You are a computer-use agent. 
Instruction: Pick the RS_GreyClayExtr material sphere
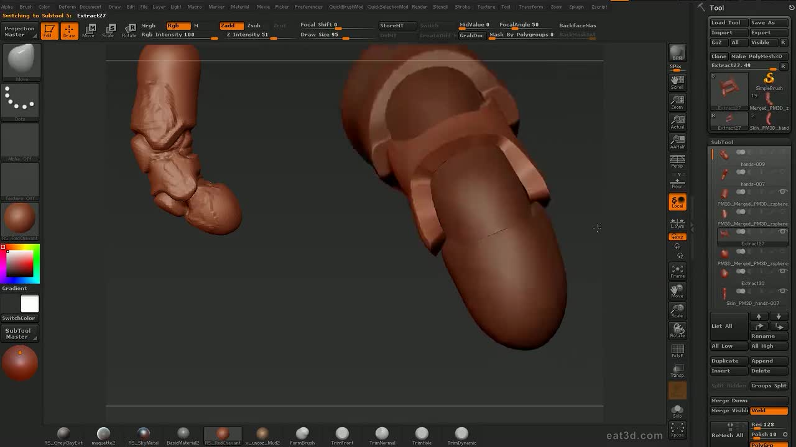(63, 436)
